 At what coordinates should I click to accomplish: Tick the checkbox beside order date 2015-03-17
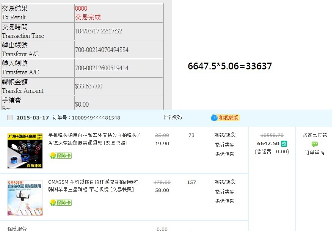click(10, 118)
